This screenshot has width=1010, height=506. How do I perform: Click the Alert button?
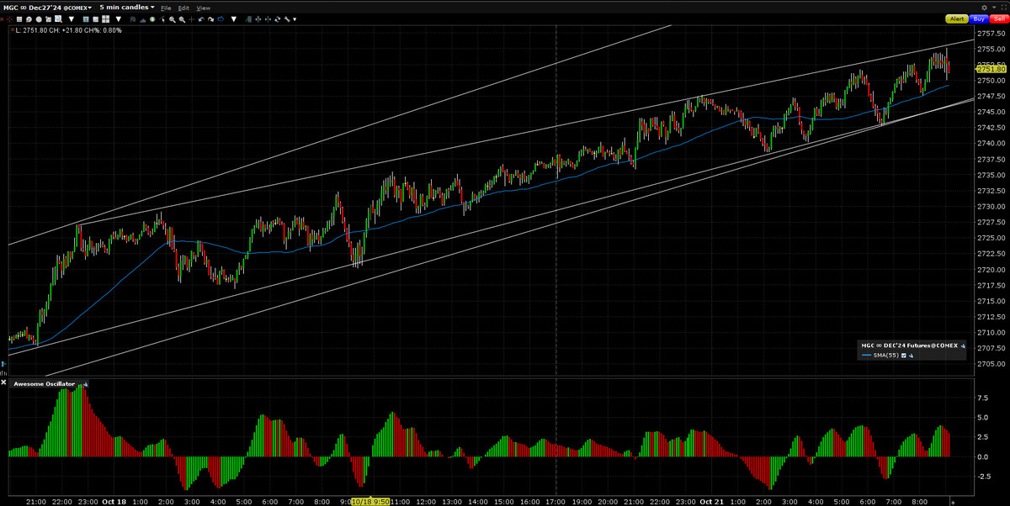pyautogui.click(x=958, y=18)
